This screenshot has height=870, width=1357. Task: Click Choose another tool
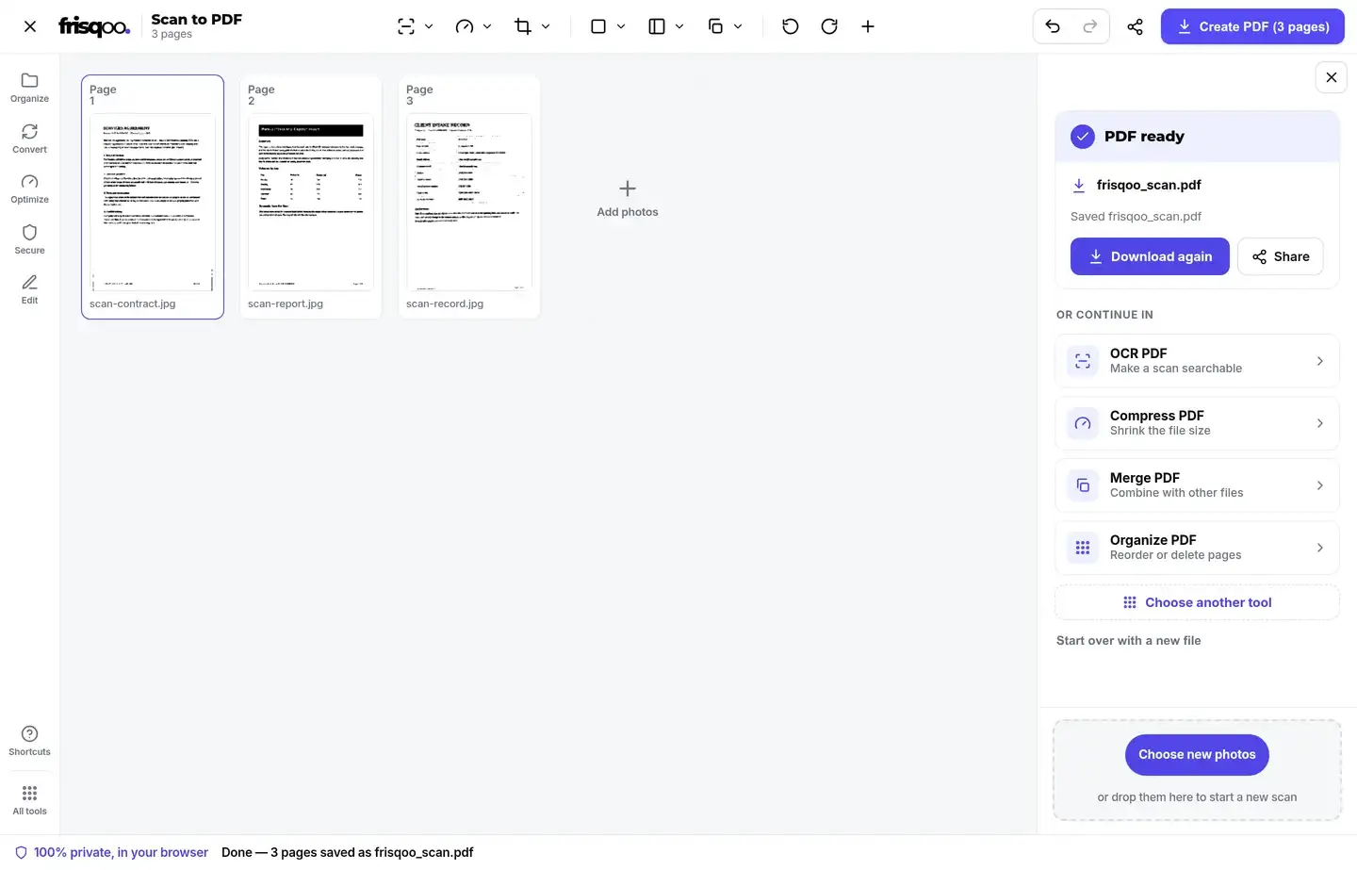1197,602
